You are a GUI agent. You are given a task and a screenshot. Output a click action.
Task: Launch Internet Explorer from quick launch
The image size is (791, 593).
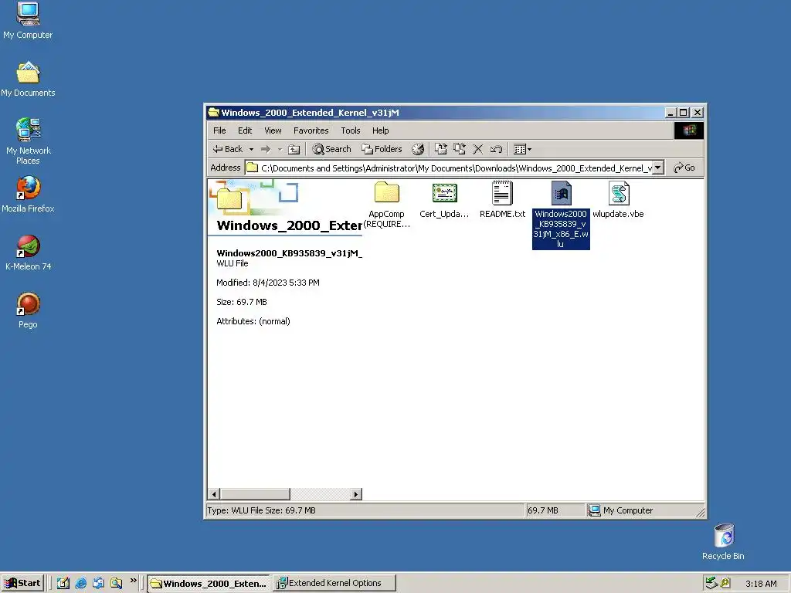click(80, 583)
